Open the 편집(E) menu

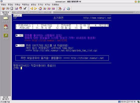click(x=10, y=4)
